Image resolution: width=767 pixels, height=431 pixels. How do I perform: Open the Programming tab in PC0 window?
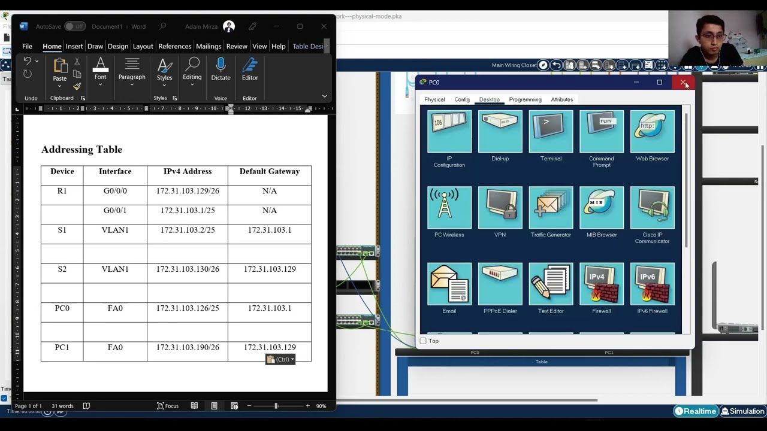[x=525, y=99]
